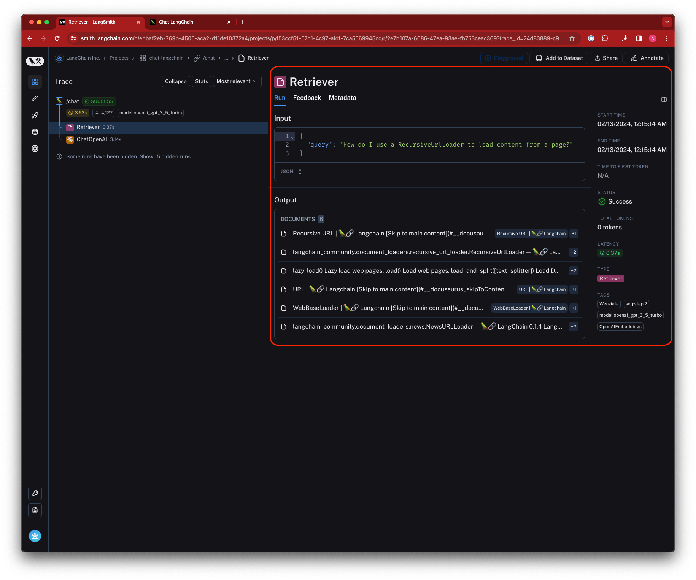Click the Weaviate tag
This screenshot has height=580, width=696.
tap(609, 304)
